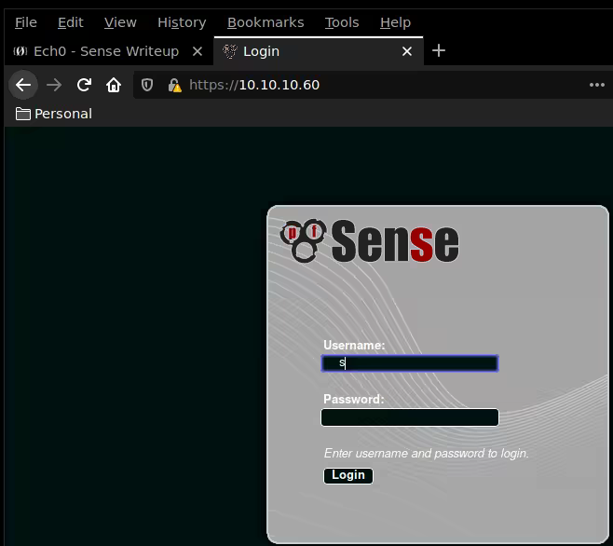The image size is (613, 546).
Task: Open the Personal bookmarks folder
Action: [54, 114]
